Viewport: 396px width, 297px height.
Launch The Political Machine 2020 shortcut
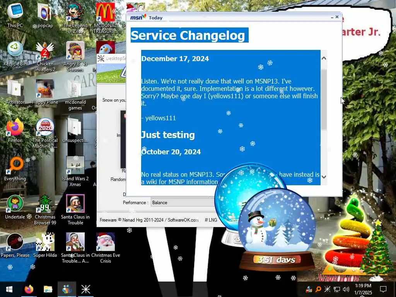click(45, 133)
